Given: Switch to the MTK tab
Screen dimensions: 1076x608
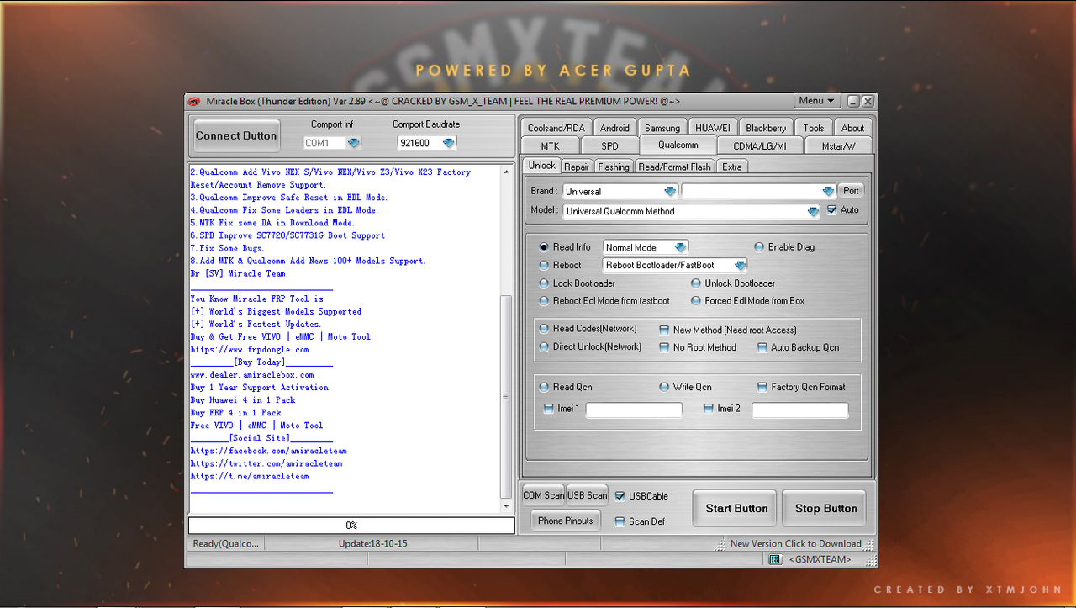Looking at the screenshot, I should [550, 146].
